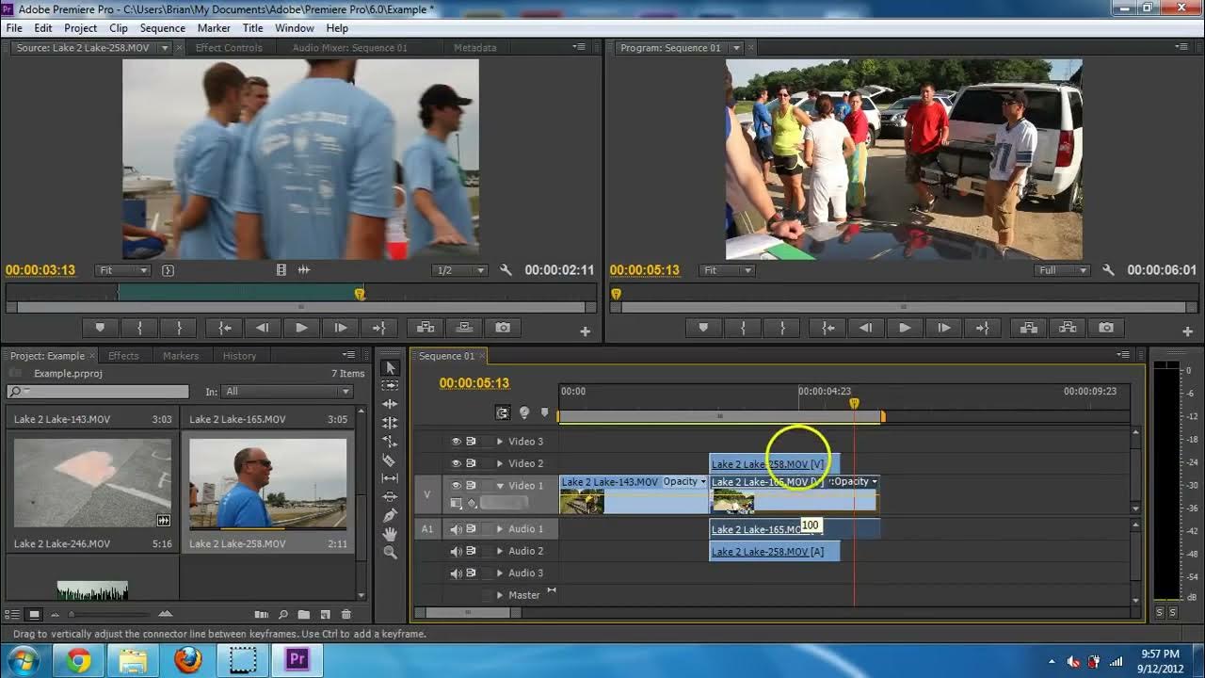Mute Audio 1 track speaker toggle

point(457,529)
